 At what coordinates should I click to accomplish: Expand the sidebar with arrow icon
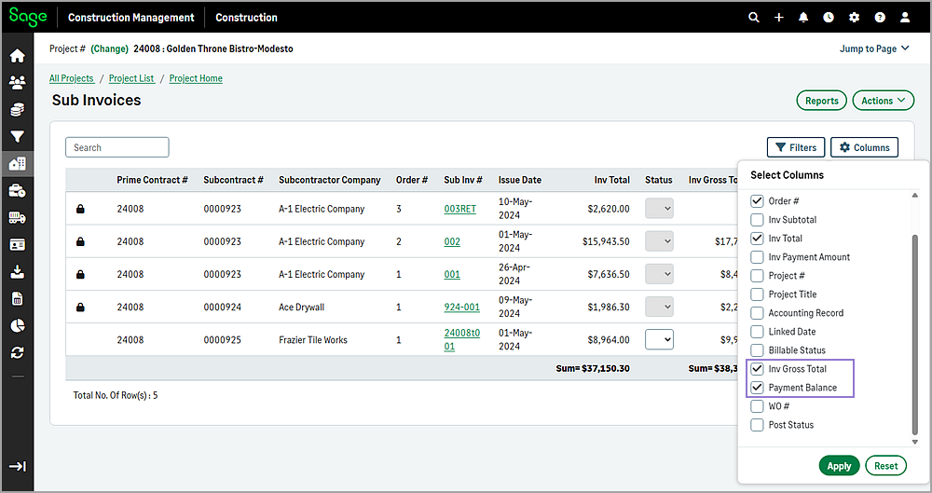point(17,467)
